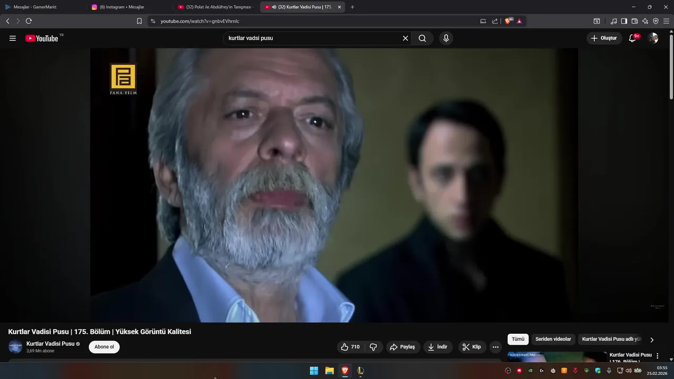Open the Brave Wallet icon
674x379 pixels.
pyautogui.click(x=635, y=21)
